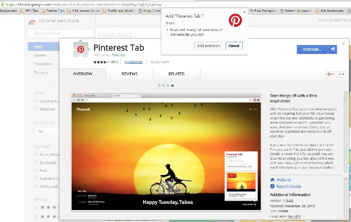Click the Search the store field
This screenshot has width=351, height=222.
pos(60,34)
